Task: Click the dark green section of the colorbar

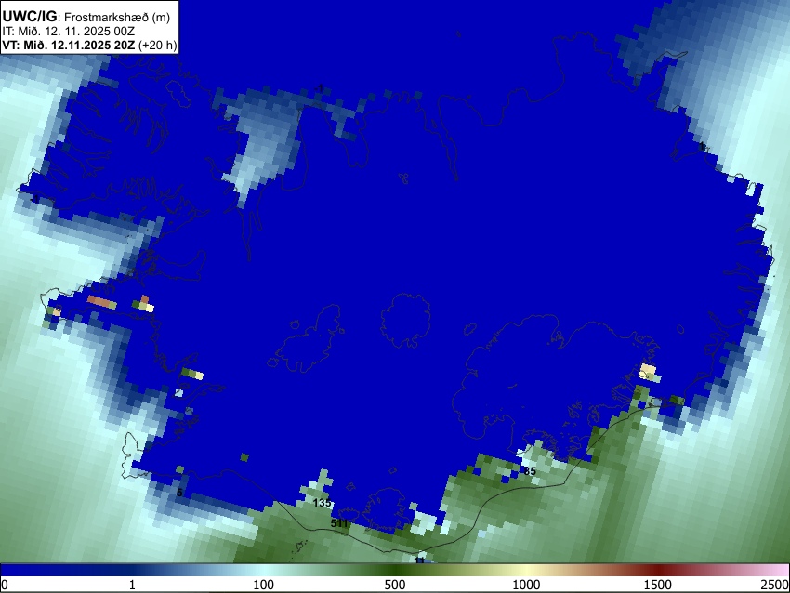Action: (395, 570)
